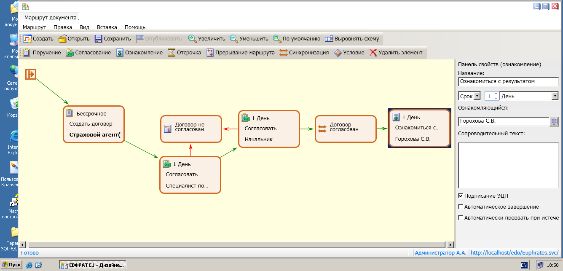563x271 pixels.
Task: Launch Internet Explorer from quick launch
Action: coord(29,265)
